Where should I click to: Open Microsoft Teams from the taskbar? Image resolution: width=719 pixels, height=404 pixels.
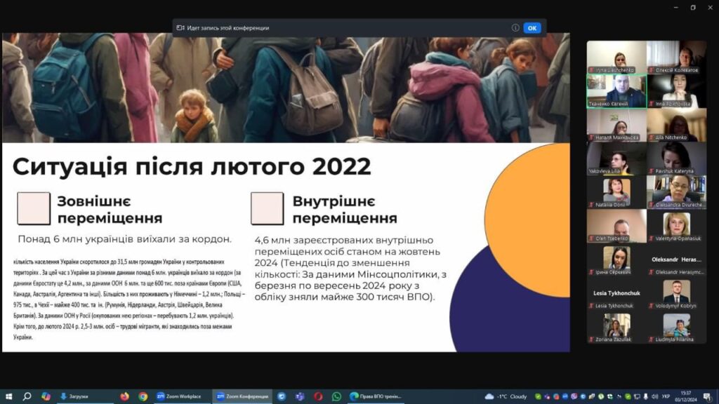coord(300,396)
